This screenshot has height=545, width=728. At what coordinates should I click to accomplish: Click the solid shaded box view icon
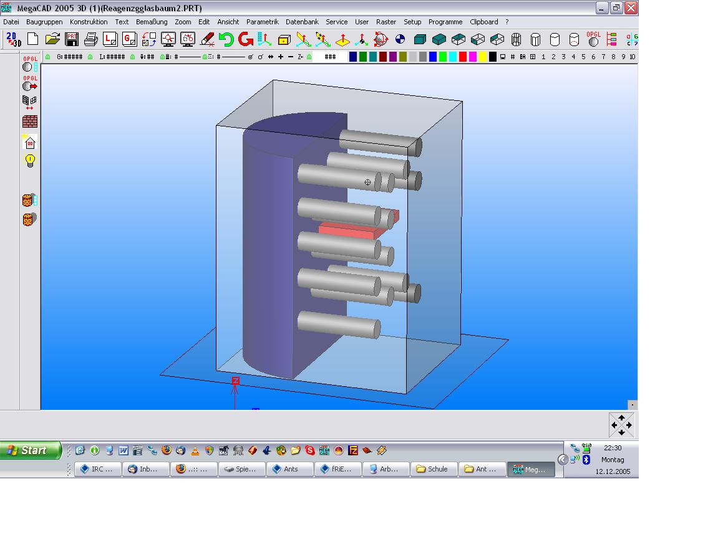coord(420,40)
